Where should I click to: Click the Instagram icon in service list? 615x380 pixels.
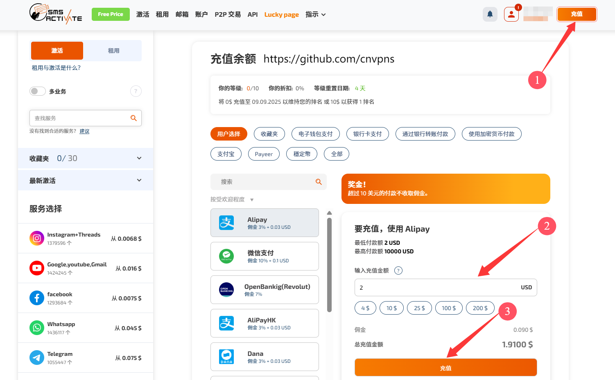coord(37,238)
